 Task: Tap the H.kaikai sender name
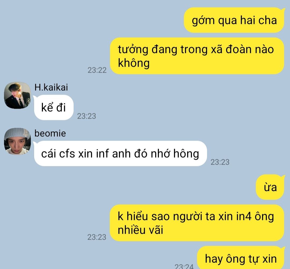tap(51, 87)
